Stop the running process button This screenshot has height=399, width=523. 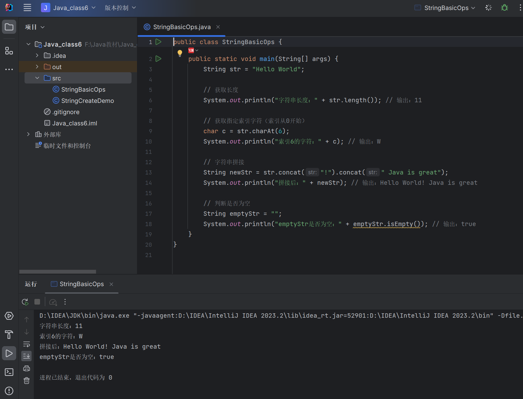tap(37, 302)
